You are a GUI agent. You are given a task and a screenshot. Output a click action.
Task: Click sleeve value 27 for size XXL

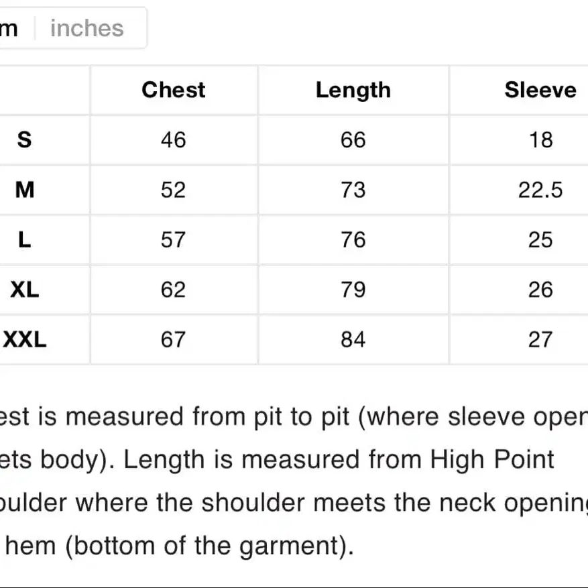(540, 339)
